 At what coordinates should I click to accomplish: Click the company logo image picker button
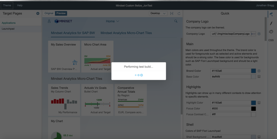pos(253,34)
